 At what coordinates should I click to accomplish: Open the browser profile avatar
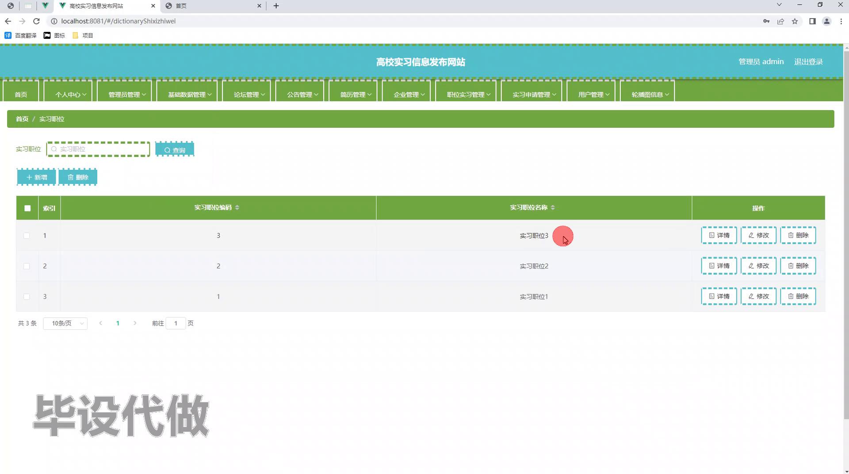826,21
